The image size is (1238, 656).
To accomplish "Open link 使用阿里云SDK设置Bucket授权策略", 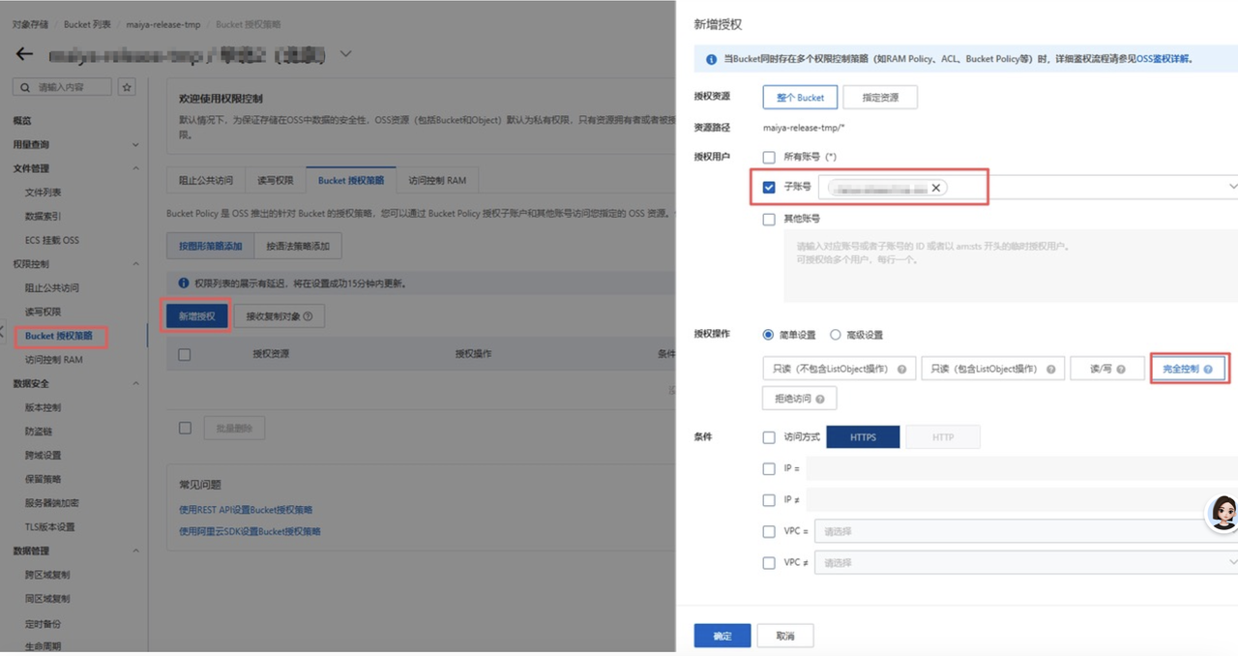I will 250,531.
